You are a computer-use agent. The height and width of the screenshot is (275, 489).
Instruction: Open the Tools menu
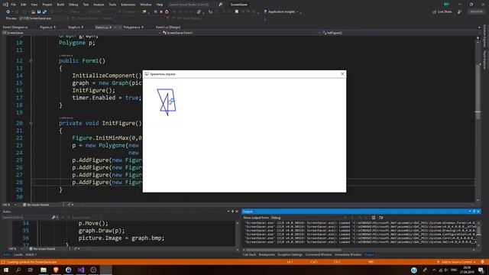click(112, 5)
